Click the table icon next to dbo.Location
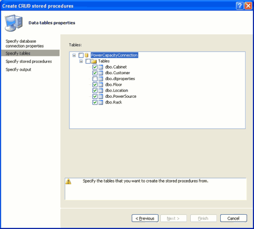 click(x=101, y=91)
